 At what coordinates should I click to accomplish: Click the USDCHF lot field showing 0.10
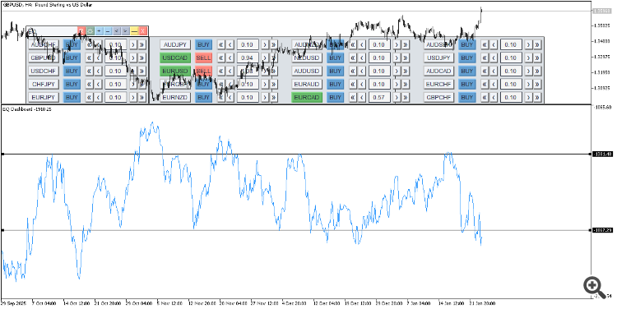pos(116,71)
